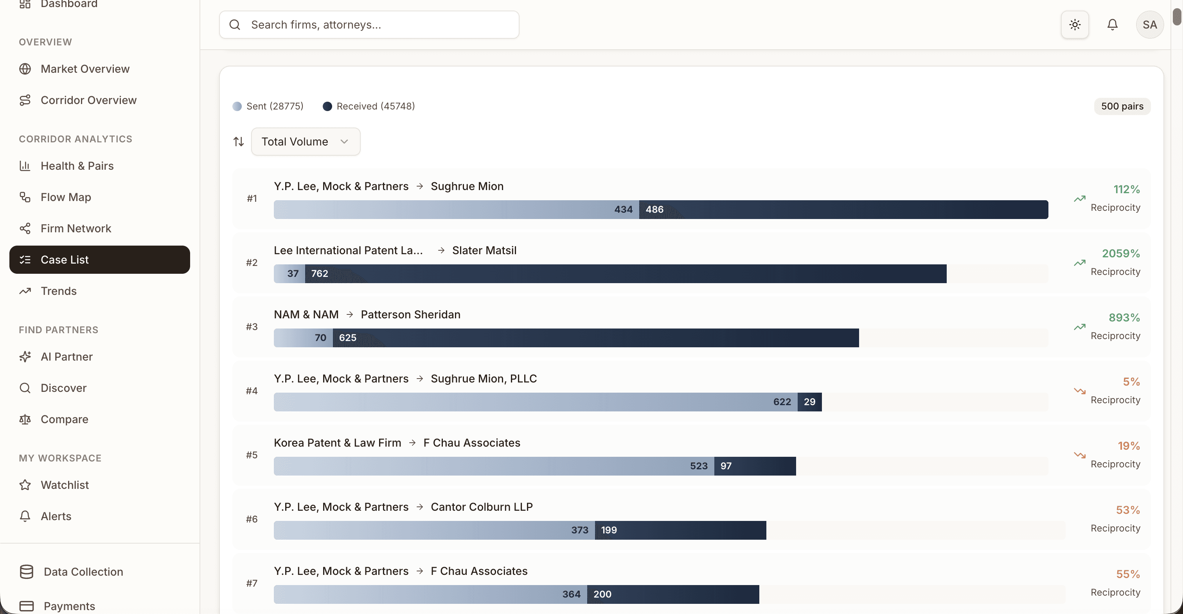Open AI Partner sparkle icon
The width and height of the screenshot is (1183, 614).
coord(25,356)
